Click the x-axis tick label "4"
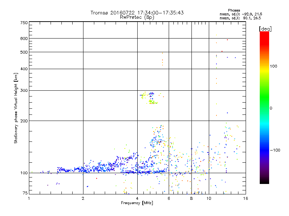This screenshot has width=289, height=216. [137, 198]
